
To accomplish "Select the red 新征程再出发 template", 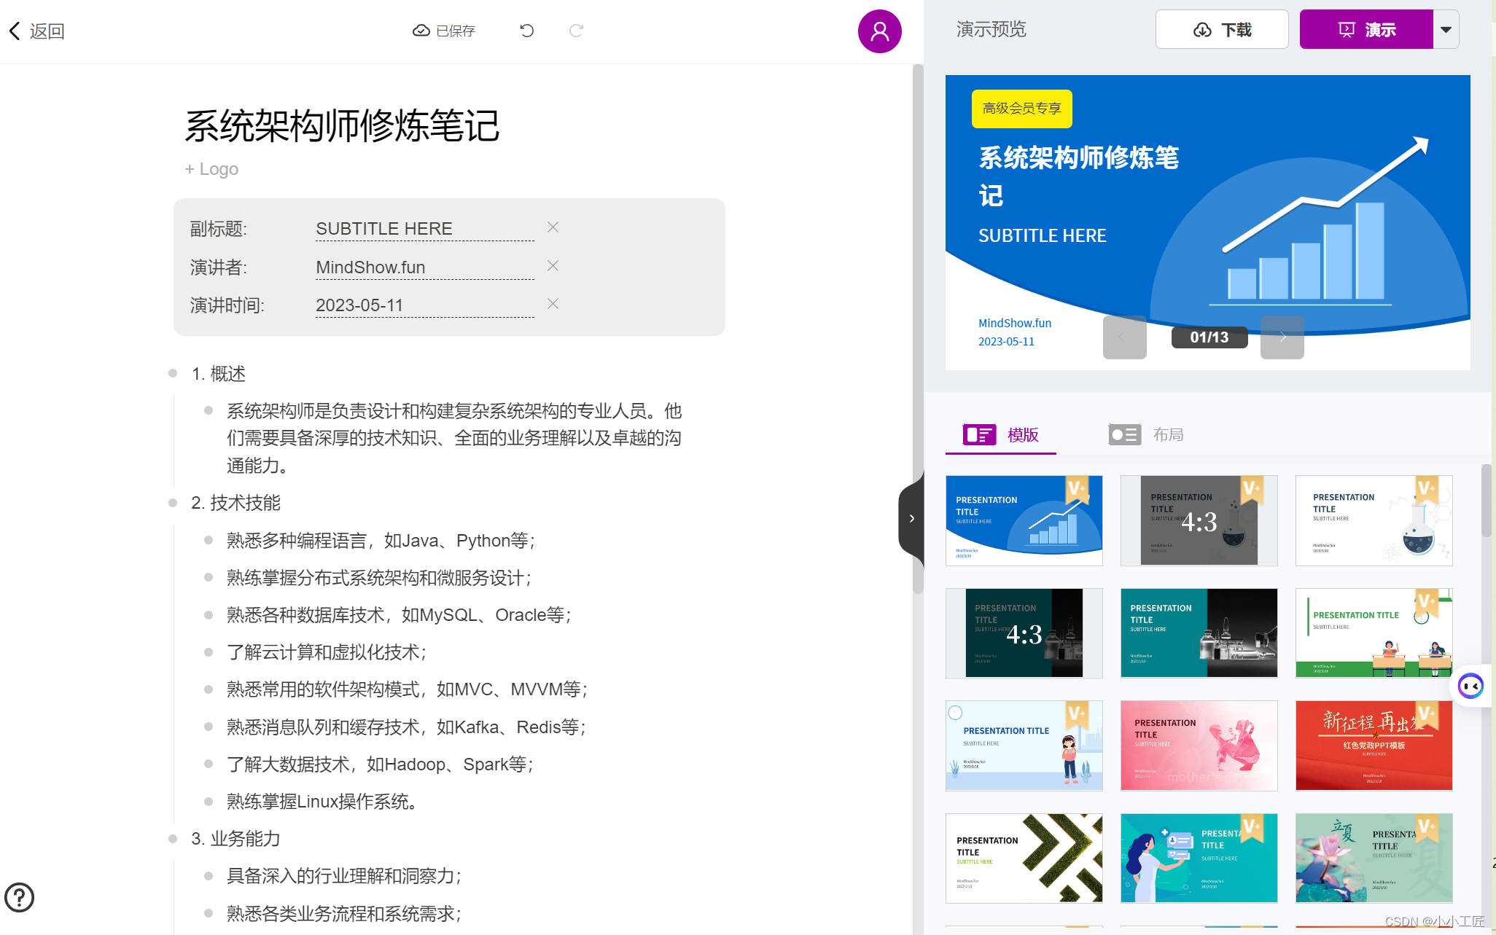I will [x=1374, y=746].
